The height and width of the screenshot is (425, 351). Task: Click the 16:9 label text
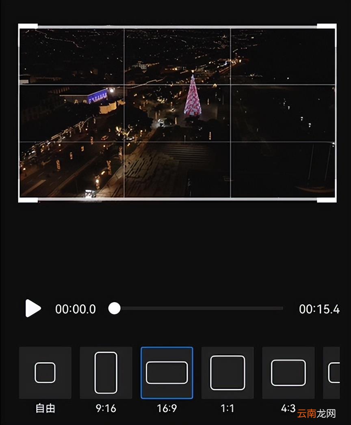167,408
